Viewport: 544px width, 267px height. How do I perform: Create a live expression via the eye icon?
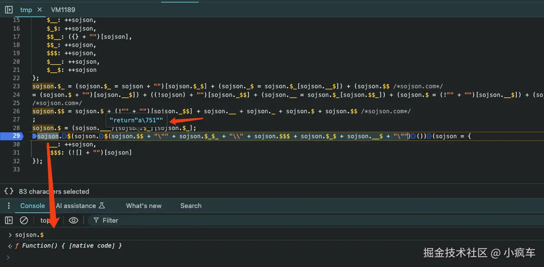[x=73, y=220]
